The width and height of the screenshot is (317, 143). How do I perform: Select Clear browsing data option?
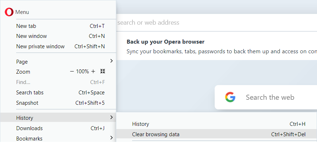click(x=217, y=134)
